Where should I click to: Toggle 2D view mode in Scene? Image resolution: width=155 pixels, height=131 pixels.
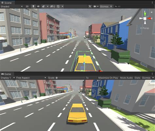click(x=27, y=7)
